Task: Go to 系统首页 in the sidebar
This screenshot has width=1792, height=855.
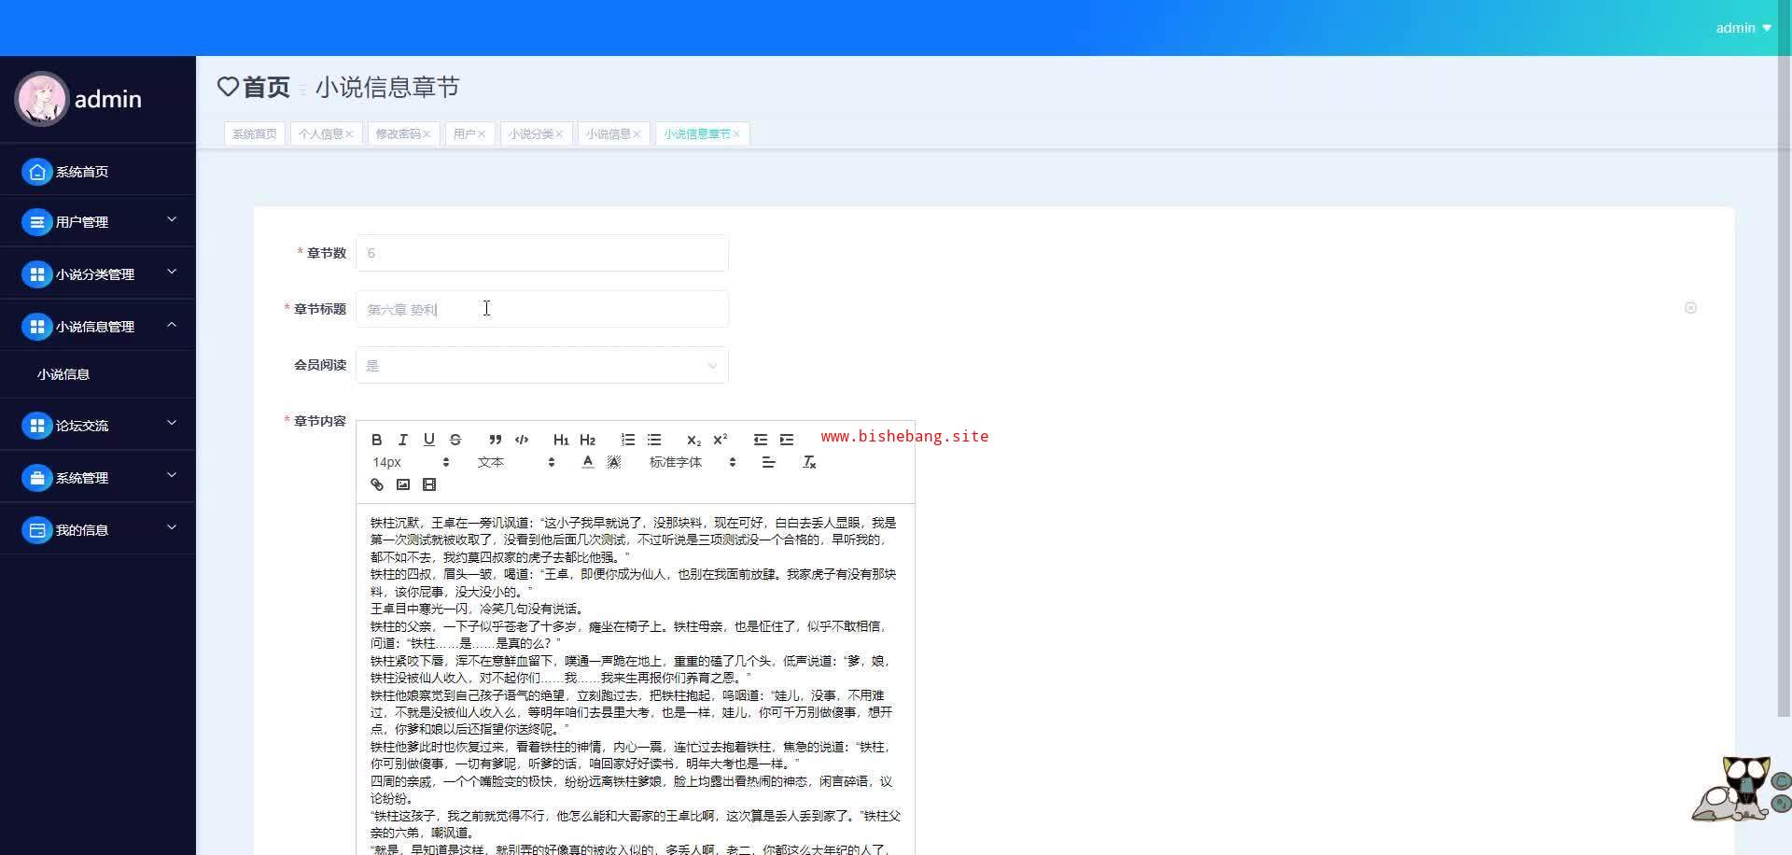Action: [x=98, y=171]
